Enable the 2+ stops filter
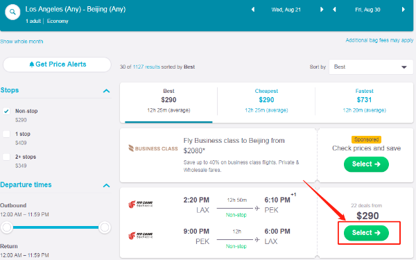416x260 pixels. [6, 157]
